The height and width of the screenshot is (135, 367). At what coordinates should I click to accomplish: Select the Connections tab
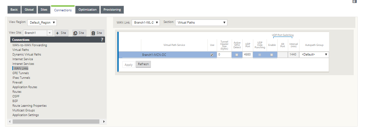coord(63,10)
